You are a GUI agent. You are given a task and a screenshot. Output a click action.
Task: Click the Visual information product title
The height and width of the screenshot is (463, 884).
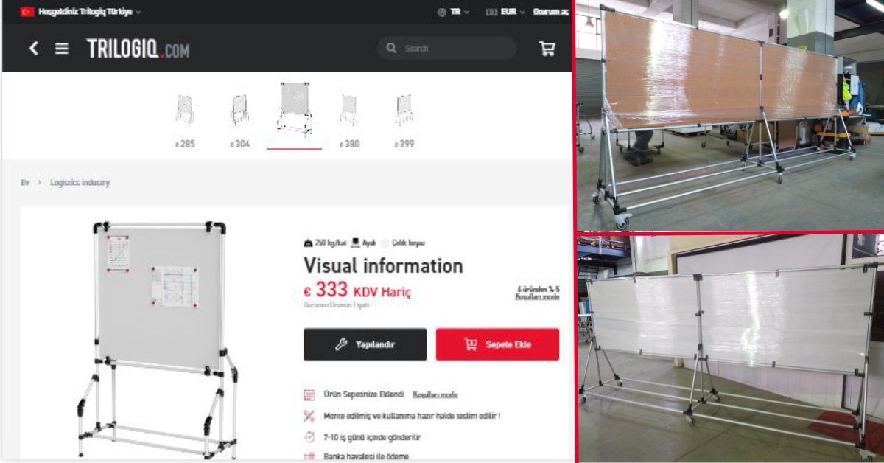[383, 265]
